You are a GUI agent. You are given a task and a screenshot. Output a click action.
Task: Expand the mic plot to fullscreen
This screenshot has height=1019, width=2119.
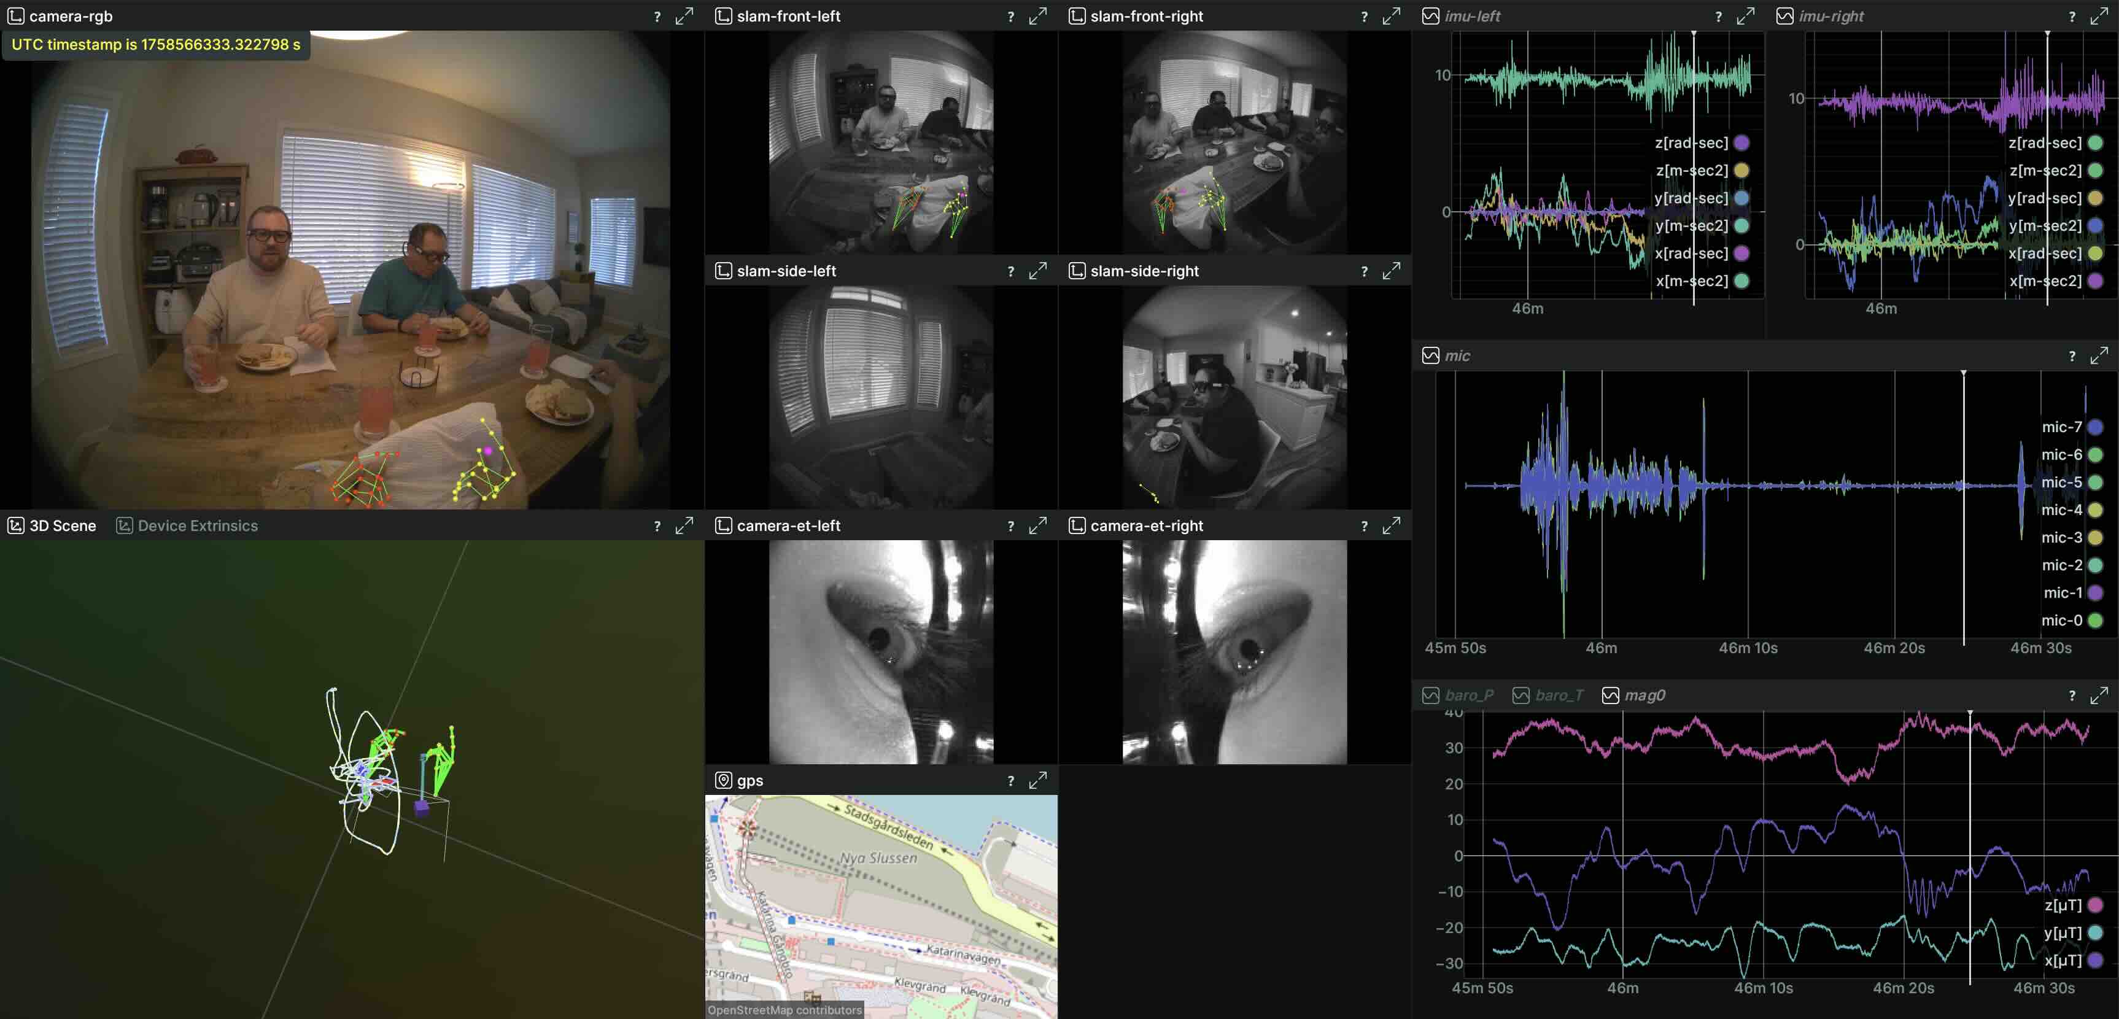tap(2098, 355)
